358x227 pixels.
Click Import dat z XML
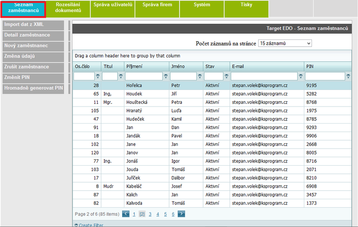pyautogui.click(x=33, y=26)
